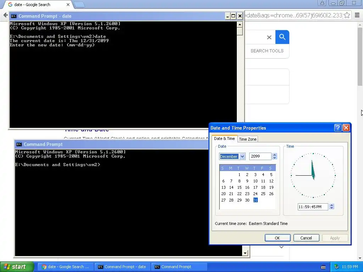Select day 6 in the calendar
Image resolution: width=363 pixels, height=272 pixels.
[x=223, y=181]
